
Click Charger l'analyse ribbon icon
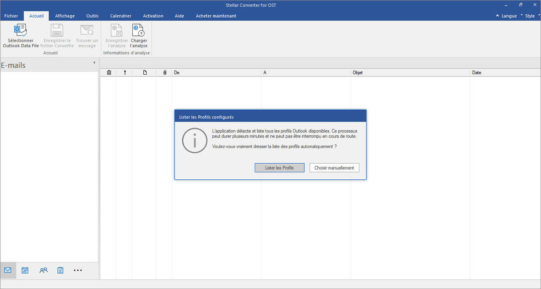138,31
